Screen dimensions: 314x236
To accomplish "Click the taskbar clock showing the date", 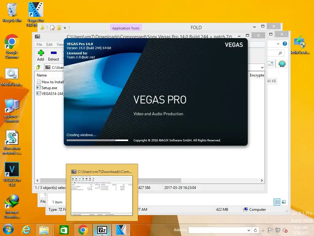I will 301,230.
